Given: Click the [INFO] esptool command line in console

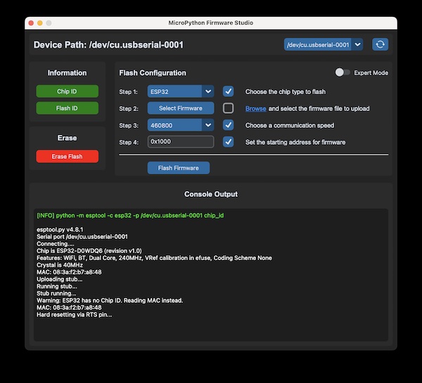Looking at the screenshot, I should click(x=130, y=216).
